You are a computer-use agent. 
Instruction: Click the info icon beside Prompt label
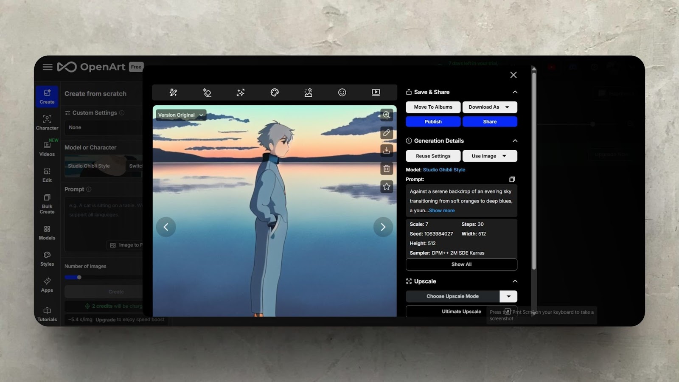tap(89, 189)
